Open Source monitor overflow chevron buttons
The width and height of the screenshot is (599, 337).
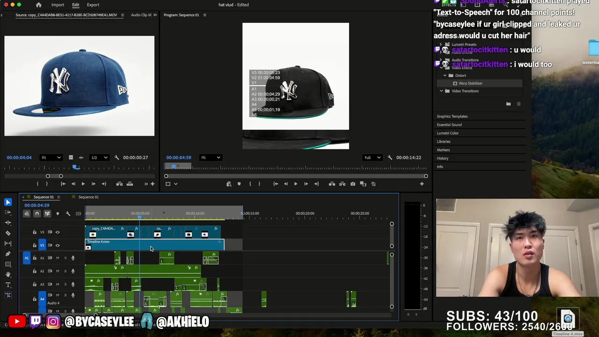pyautogui.click(x=146, y=184)
